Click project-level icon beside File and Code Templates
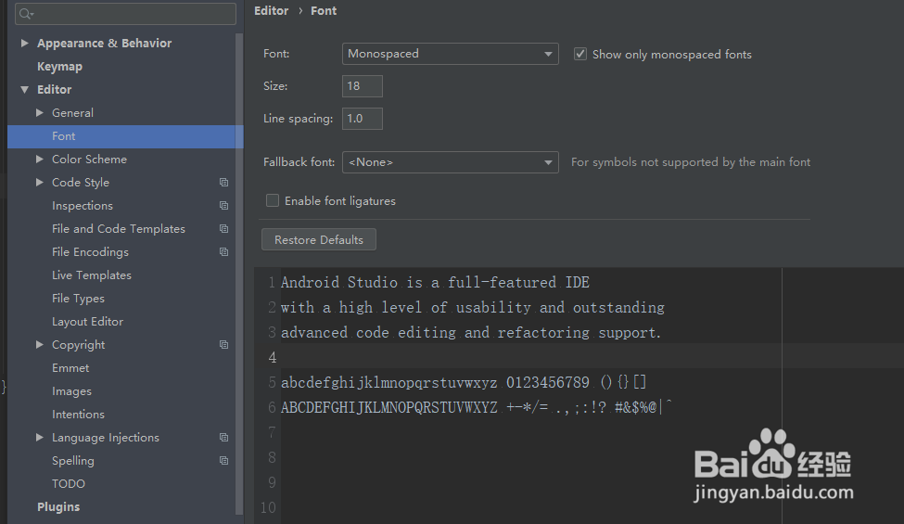 tap(223, 229)
